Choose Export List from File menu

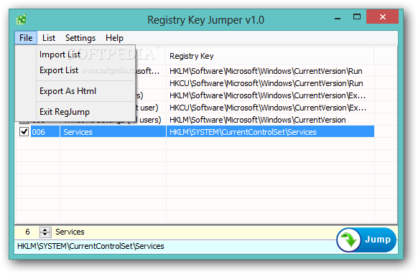pos(59,70)
